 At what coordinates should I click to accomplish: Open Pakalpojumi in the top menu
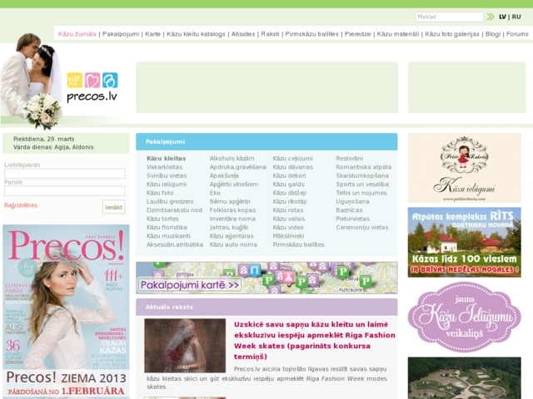pos(121,34)
